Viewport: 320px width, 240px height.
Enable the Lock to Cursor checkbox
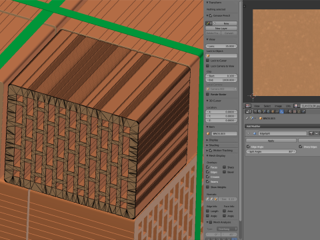[x=208, y=61]
